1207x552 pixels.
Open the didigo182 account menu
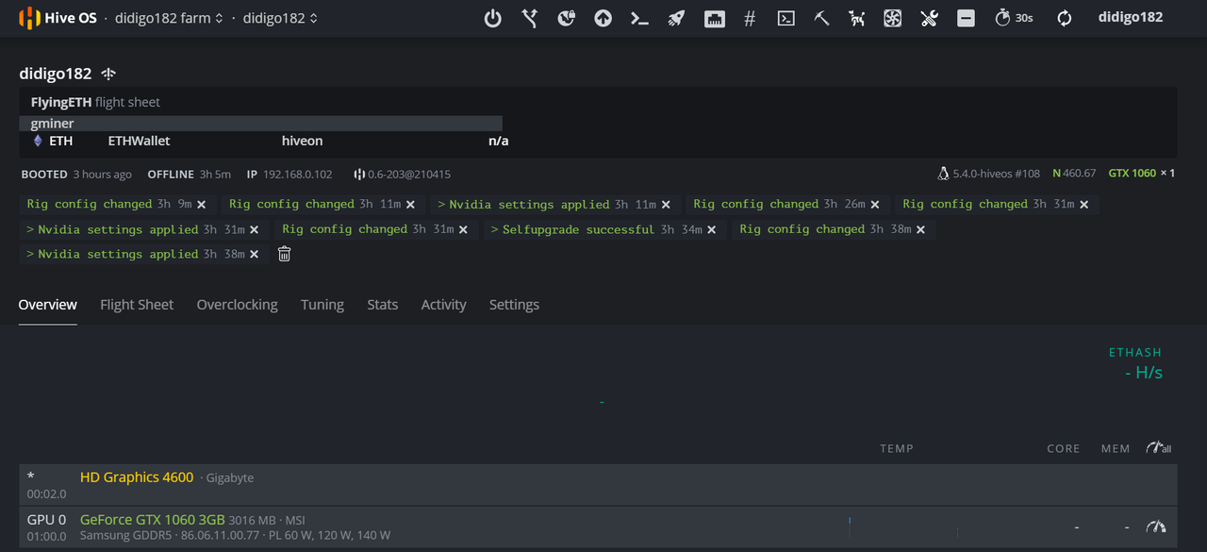click(1131, 17)
